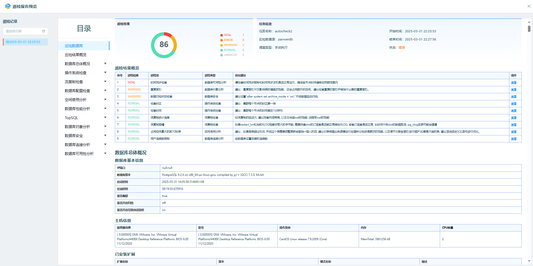
Task: Expand 数据库总体概况 using its arrow
Action: pos(105,64)
